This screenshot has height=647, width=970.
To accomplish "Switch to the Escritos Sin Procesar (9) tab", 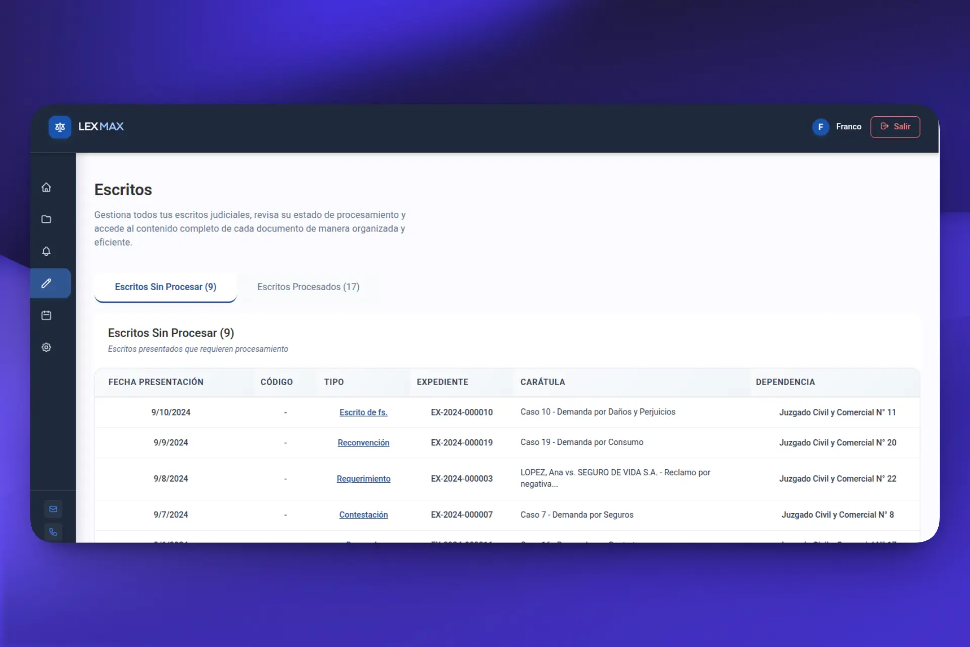I will (166, 287).
